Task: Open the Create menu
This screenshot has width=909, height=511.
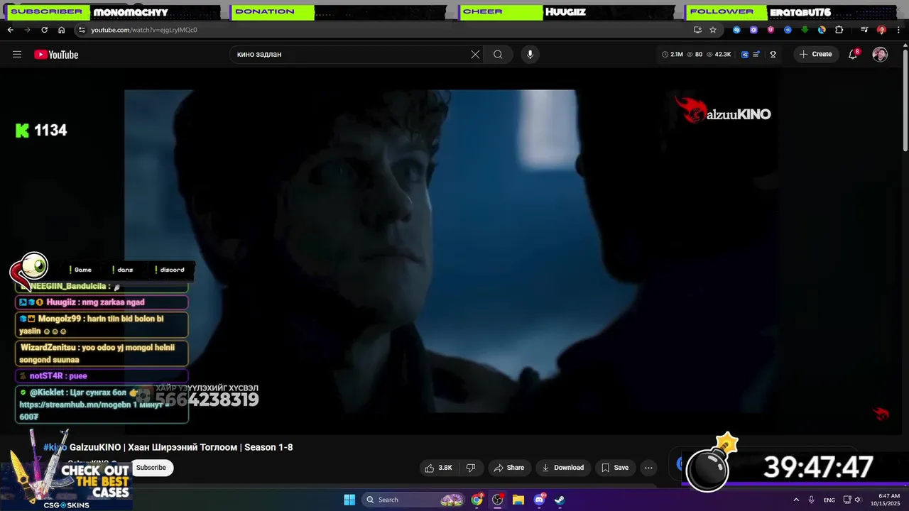Action: pyautogui.click(x=816, y=55)
